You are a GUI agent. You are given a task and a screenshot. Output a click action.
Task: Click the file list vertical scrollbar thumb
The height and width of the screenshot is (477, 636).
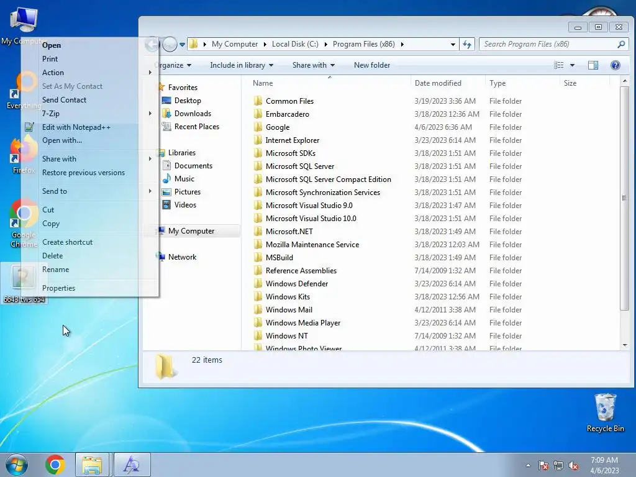624,198
